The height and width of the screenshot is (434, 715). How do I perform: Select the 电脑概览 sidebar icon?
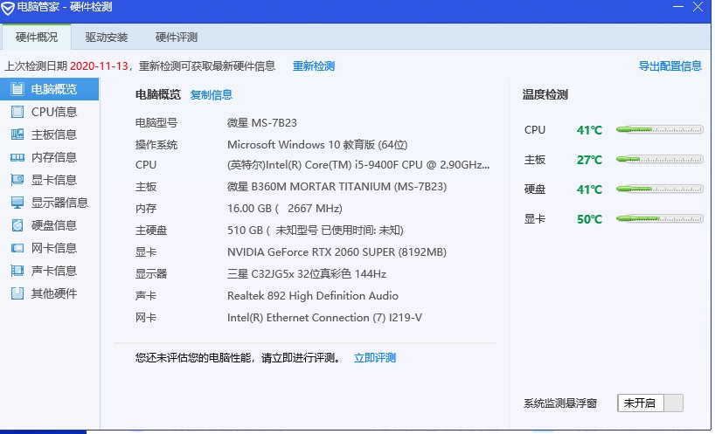(17, 89)
